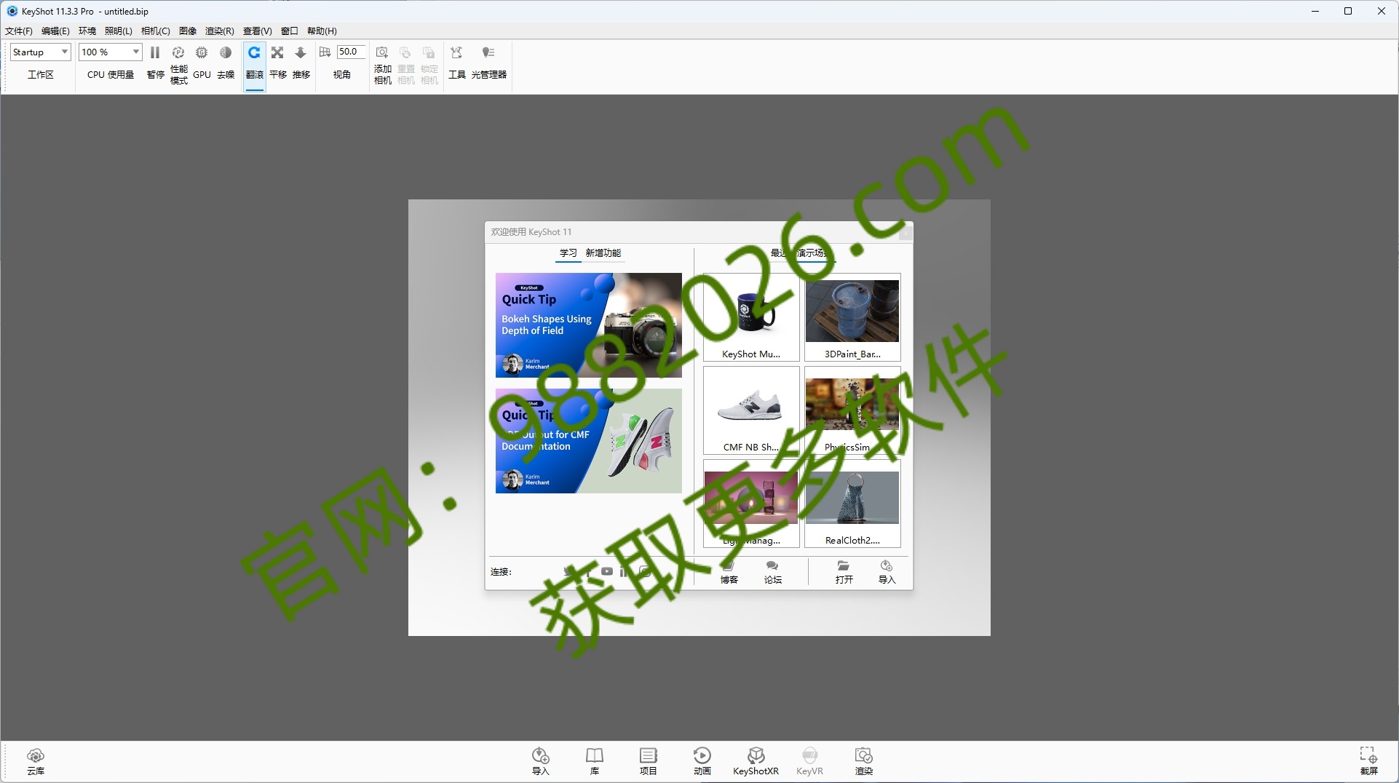
Task: Open the PhysicsSim demo scene
Action: (x=852, y=410)
